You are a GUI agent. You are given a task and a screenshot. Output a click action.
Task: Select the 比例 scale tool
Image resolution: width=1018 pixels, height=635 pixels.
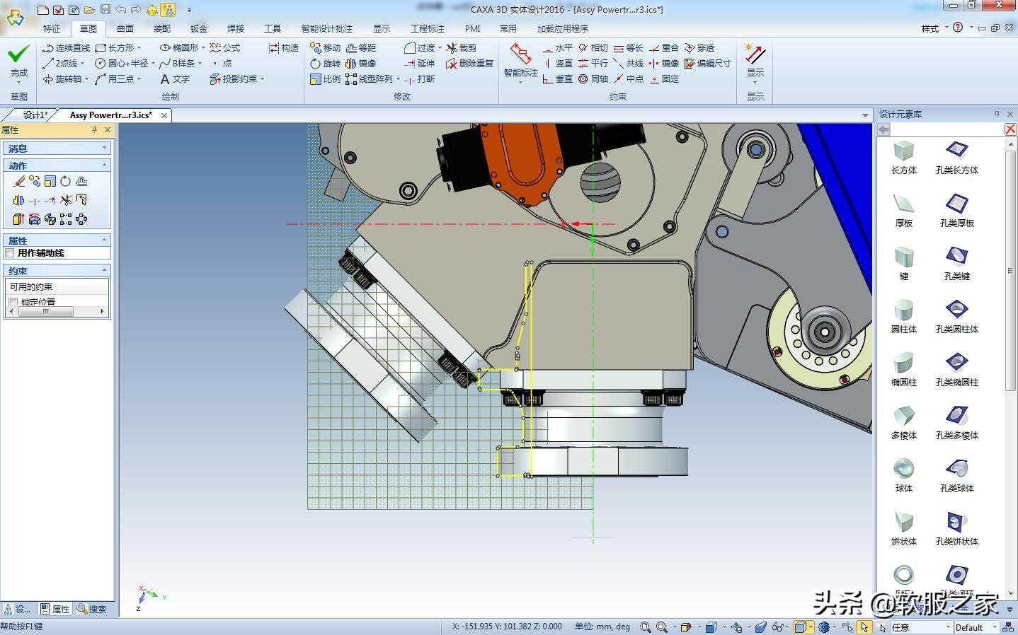point(326,78)
